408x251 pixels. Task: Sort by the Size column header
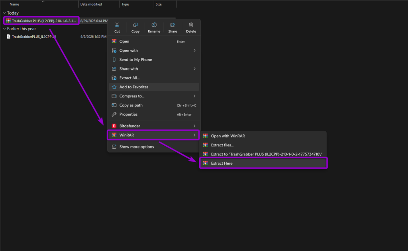click(x=159, y=4)
